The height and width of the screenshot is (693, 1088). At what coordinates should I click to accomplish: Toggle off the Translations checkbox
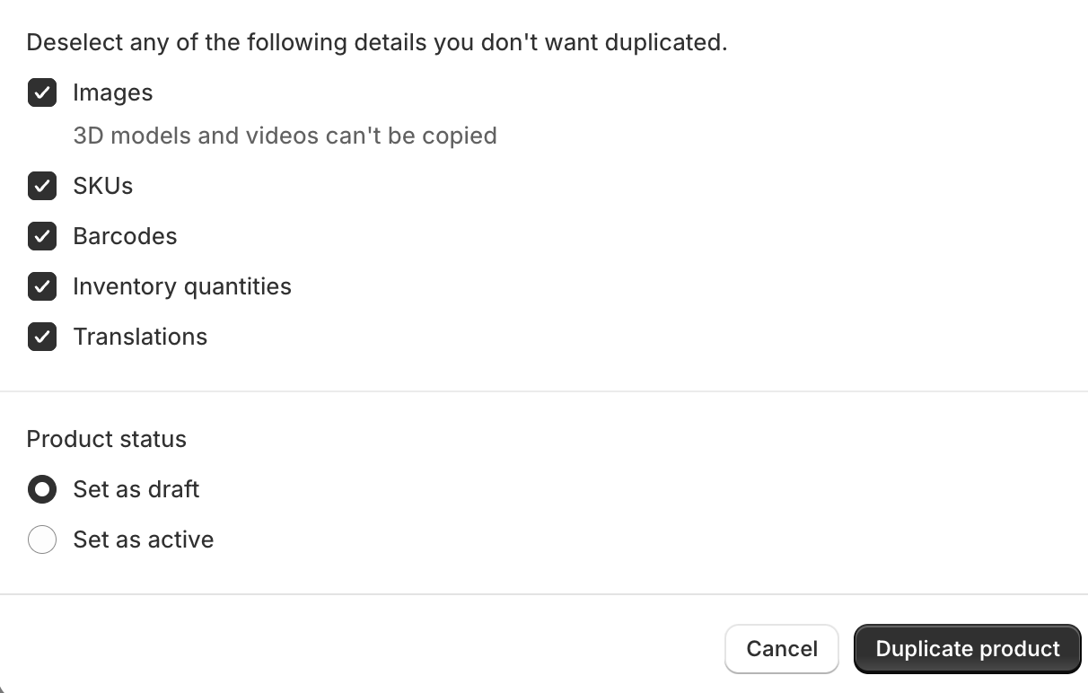pyautogui.click(x=42, y=337)
